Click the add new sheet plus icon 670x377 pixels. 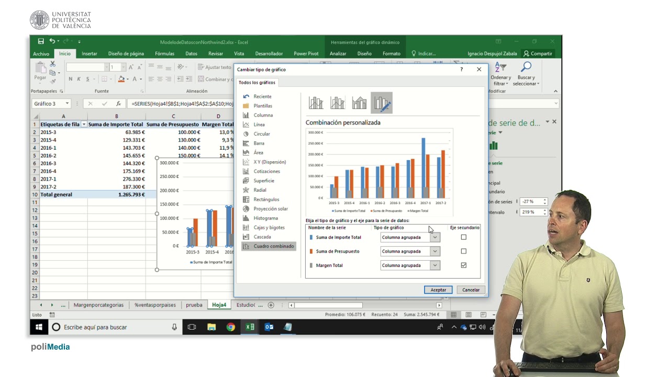(271, 305)
